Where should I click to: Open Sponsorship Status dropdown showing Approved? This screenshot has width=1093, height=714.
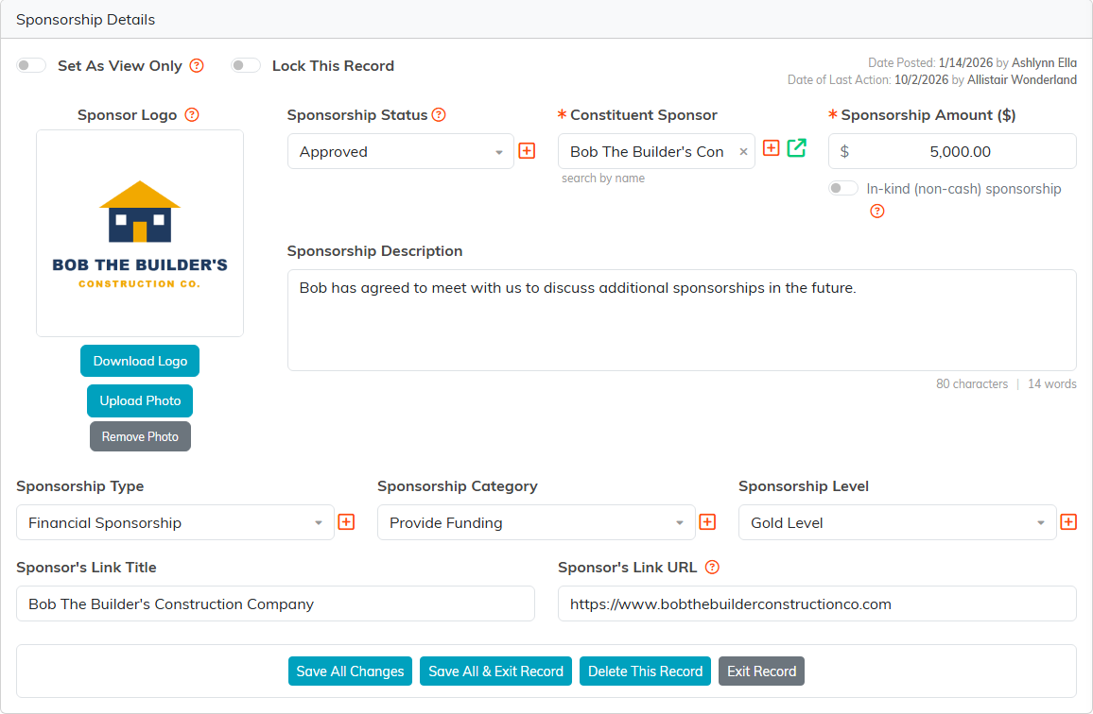401,151
